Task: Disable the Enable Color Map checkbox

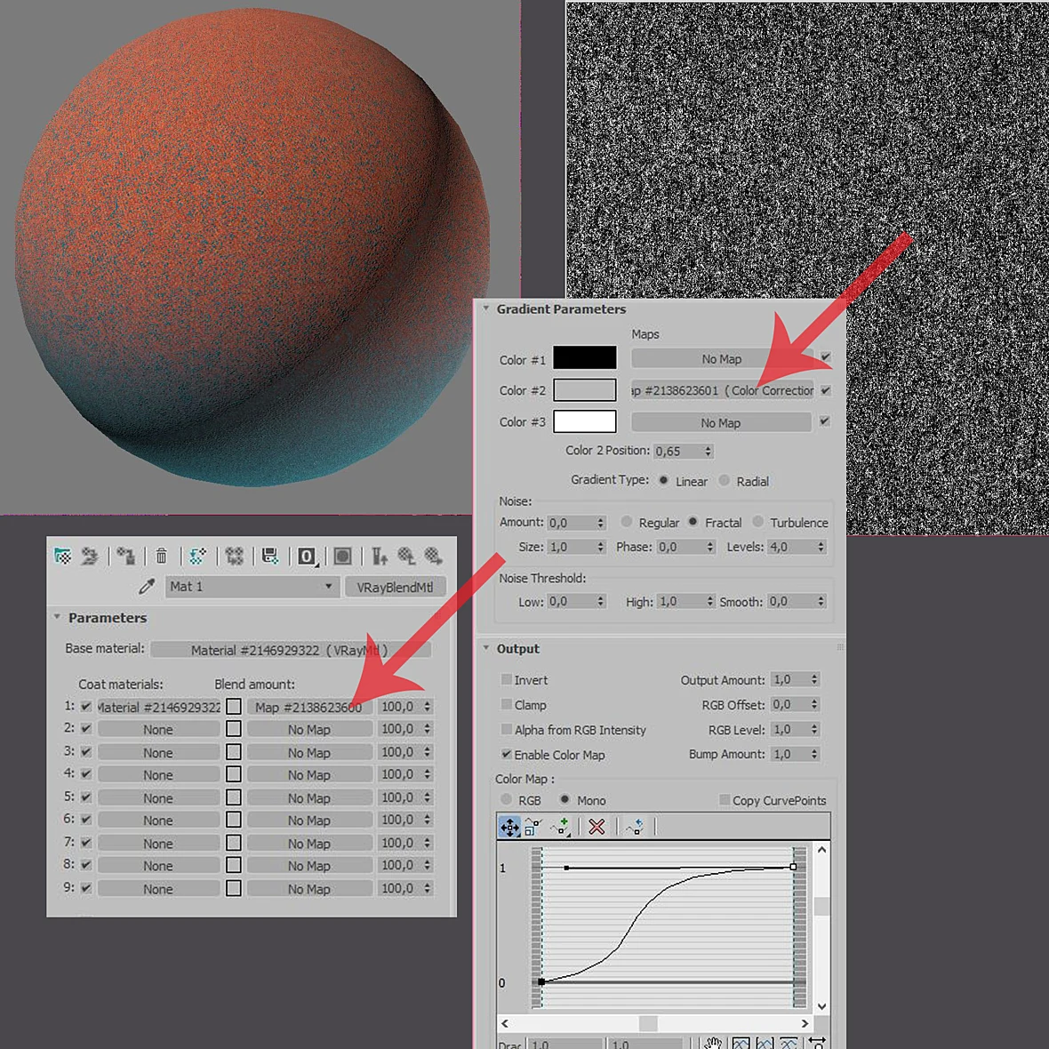Action: pyautogui.click(x=507, y=754)
